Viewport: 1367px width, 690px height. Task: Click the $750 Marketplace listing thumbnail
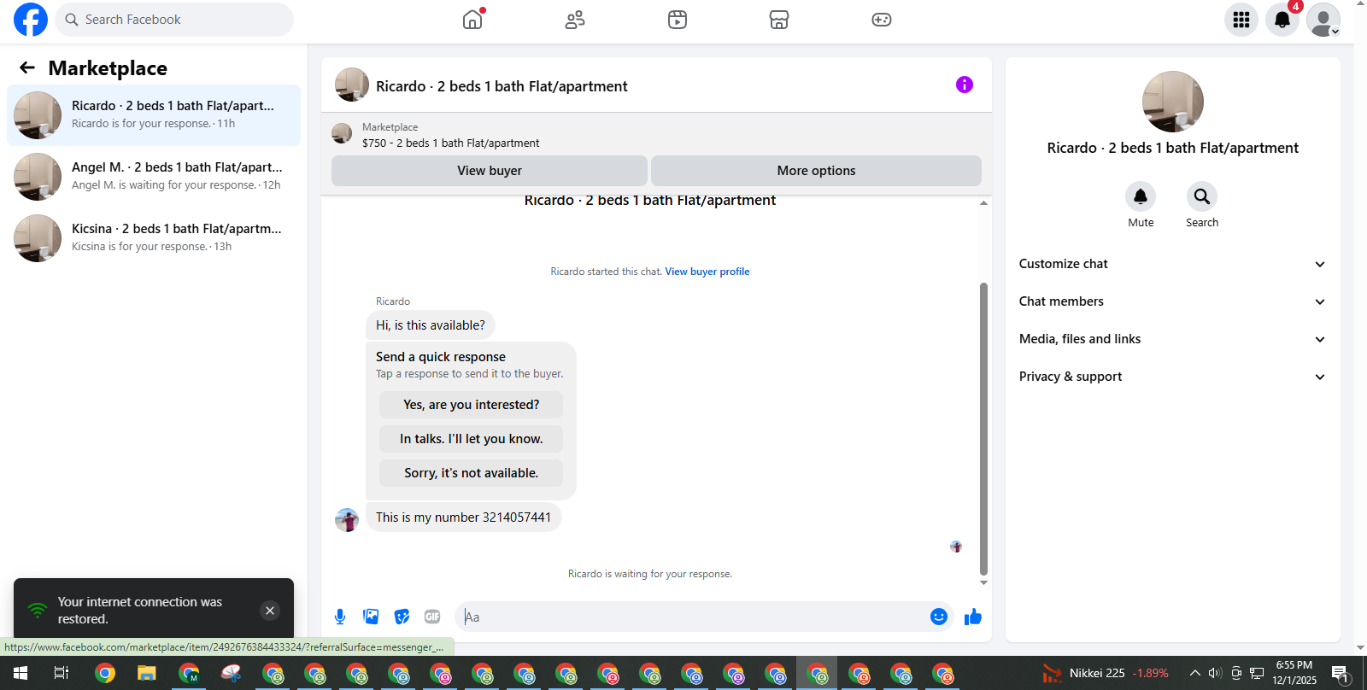(342, 133)
